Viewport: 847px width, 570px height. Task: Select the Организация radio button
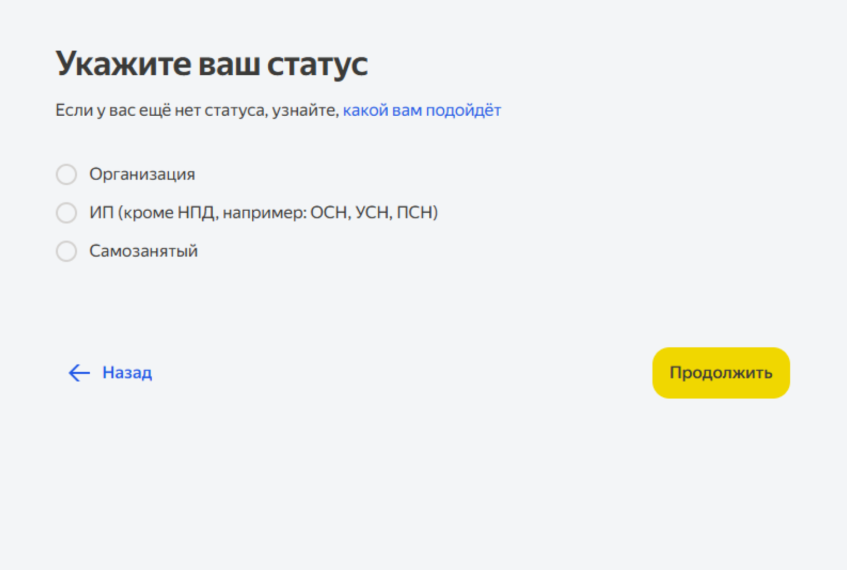pyautogui.click(x=67, y=175)
